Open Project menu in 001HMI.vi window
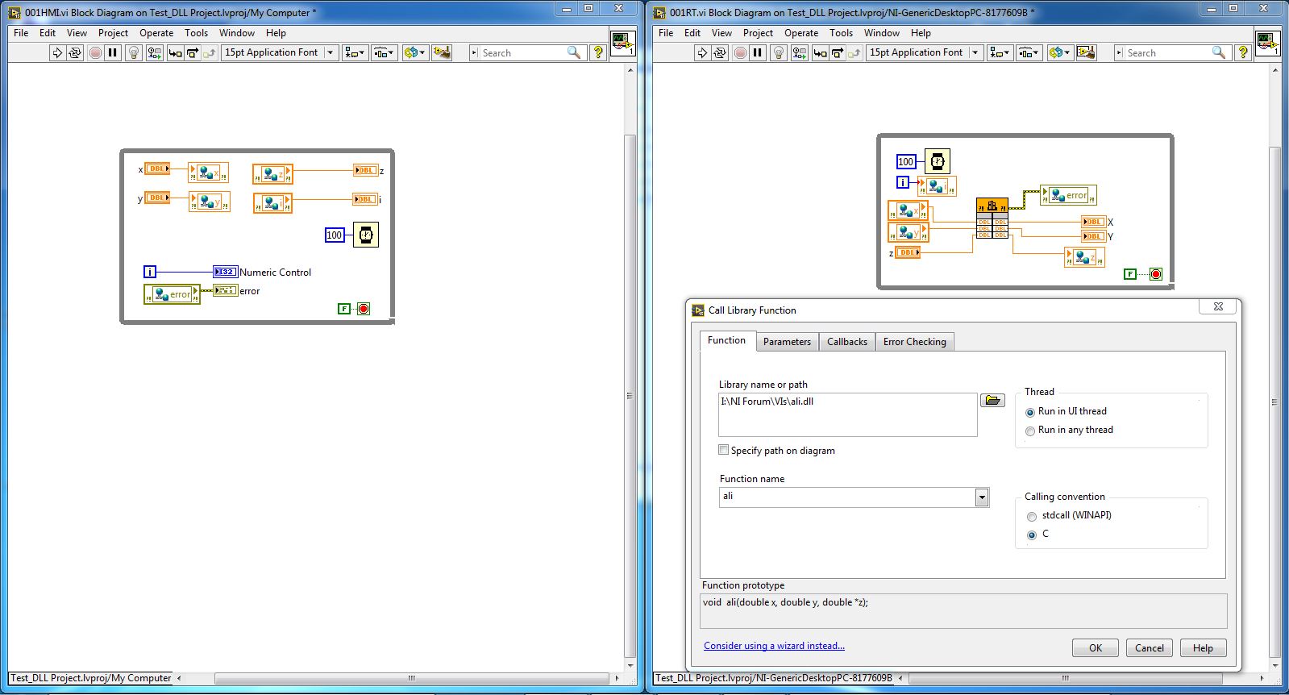Screen dimensions: 1289x695 [x=113, y=33]
